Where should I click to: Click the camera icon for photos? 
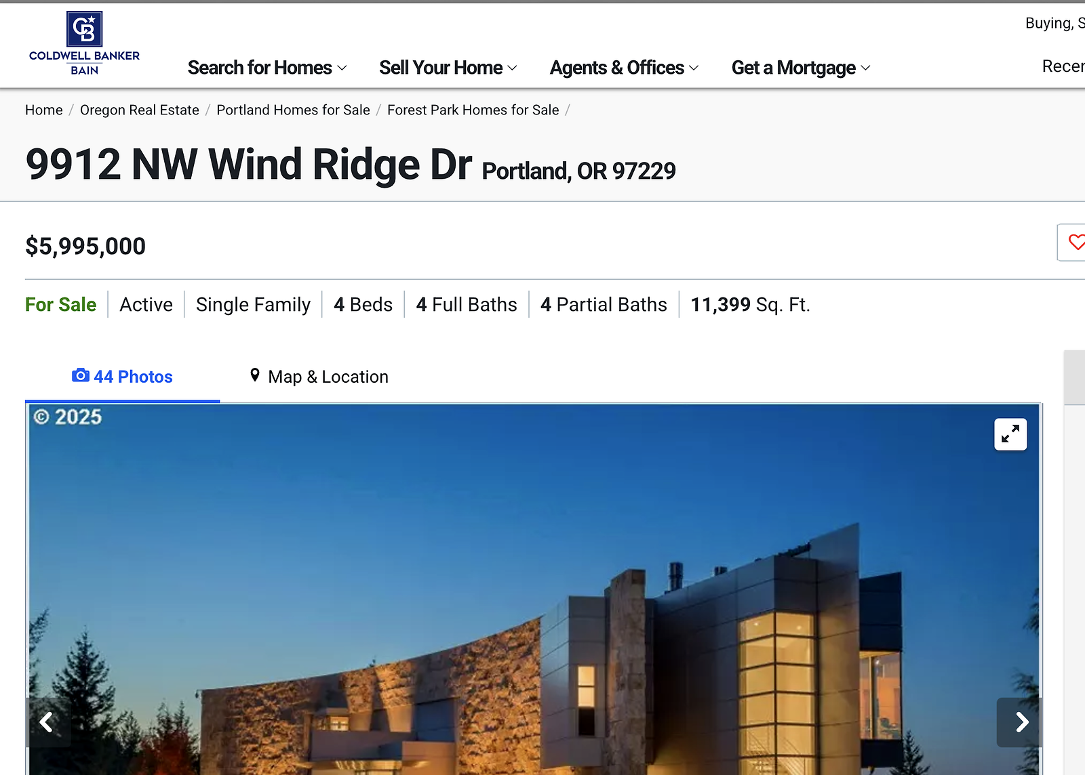tap(80, 375)
